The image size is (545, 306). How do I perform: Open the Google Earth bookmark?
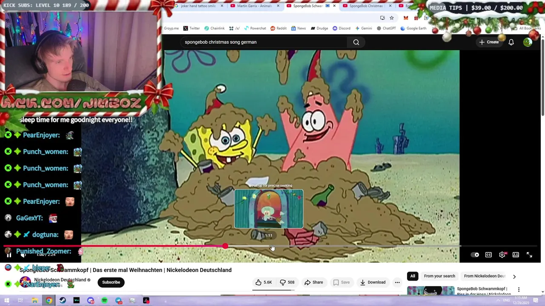pyautogui.click(x=413, y=28)
